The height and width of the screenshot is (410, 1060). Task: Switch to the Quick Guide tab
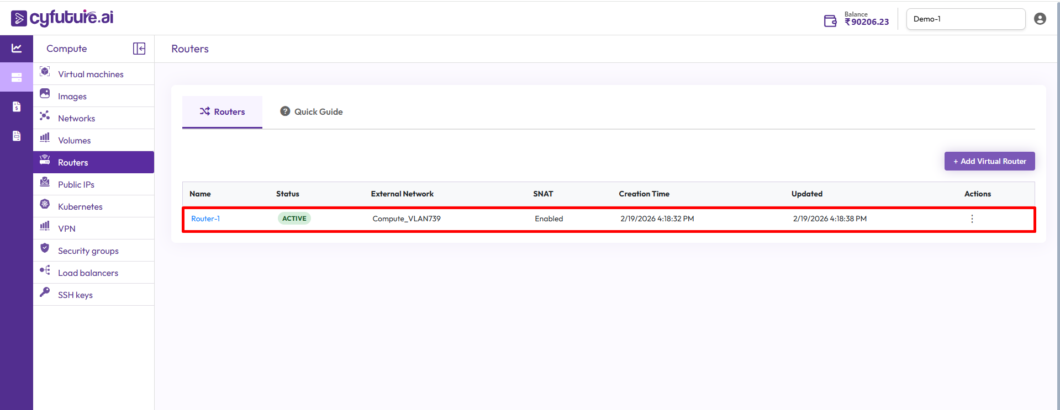(312, 111)
